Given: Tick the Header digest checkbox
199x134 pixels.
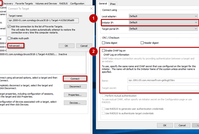Looking at the screenshot, I should pyautogui.click(x=142, y=43).
